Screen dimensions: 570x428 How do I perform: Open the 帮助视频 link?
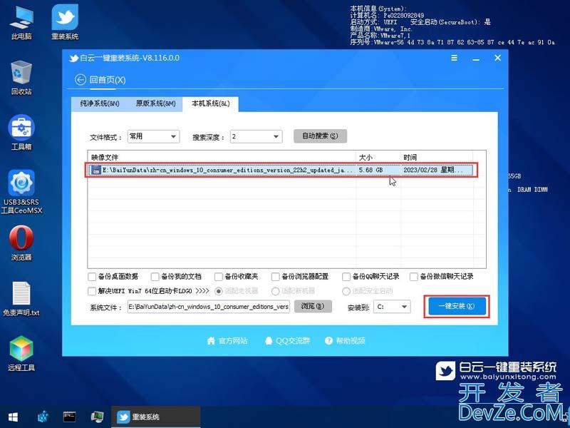coord(345,341)
